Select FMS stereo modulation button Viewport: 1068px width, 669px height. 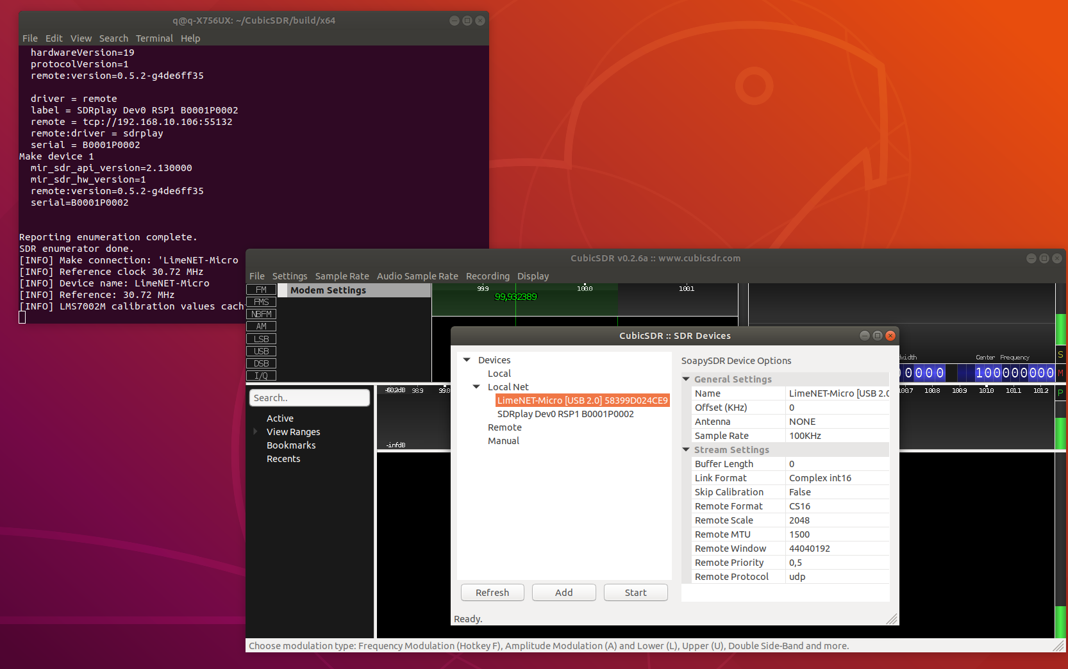coord(261,302)
